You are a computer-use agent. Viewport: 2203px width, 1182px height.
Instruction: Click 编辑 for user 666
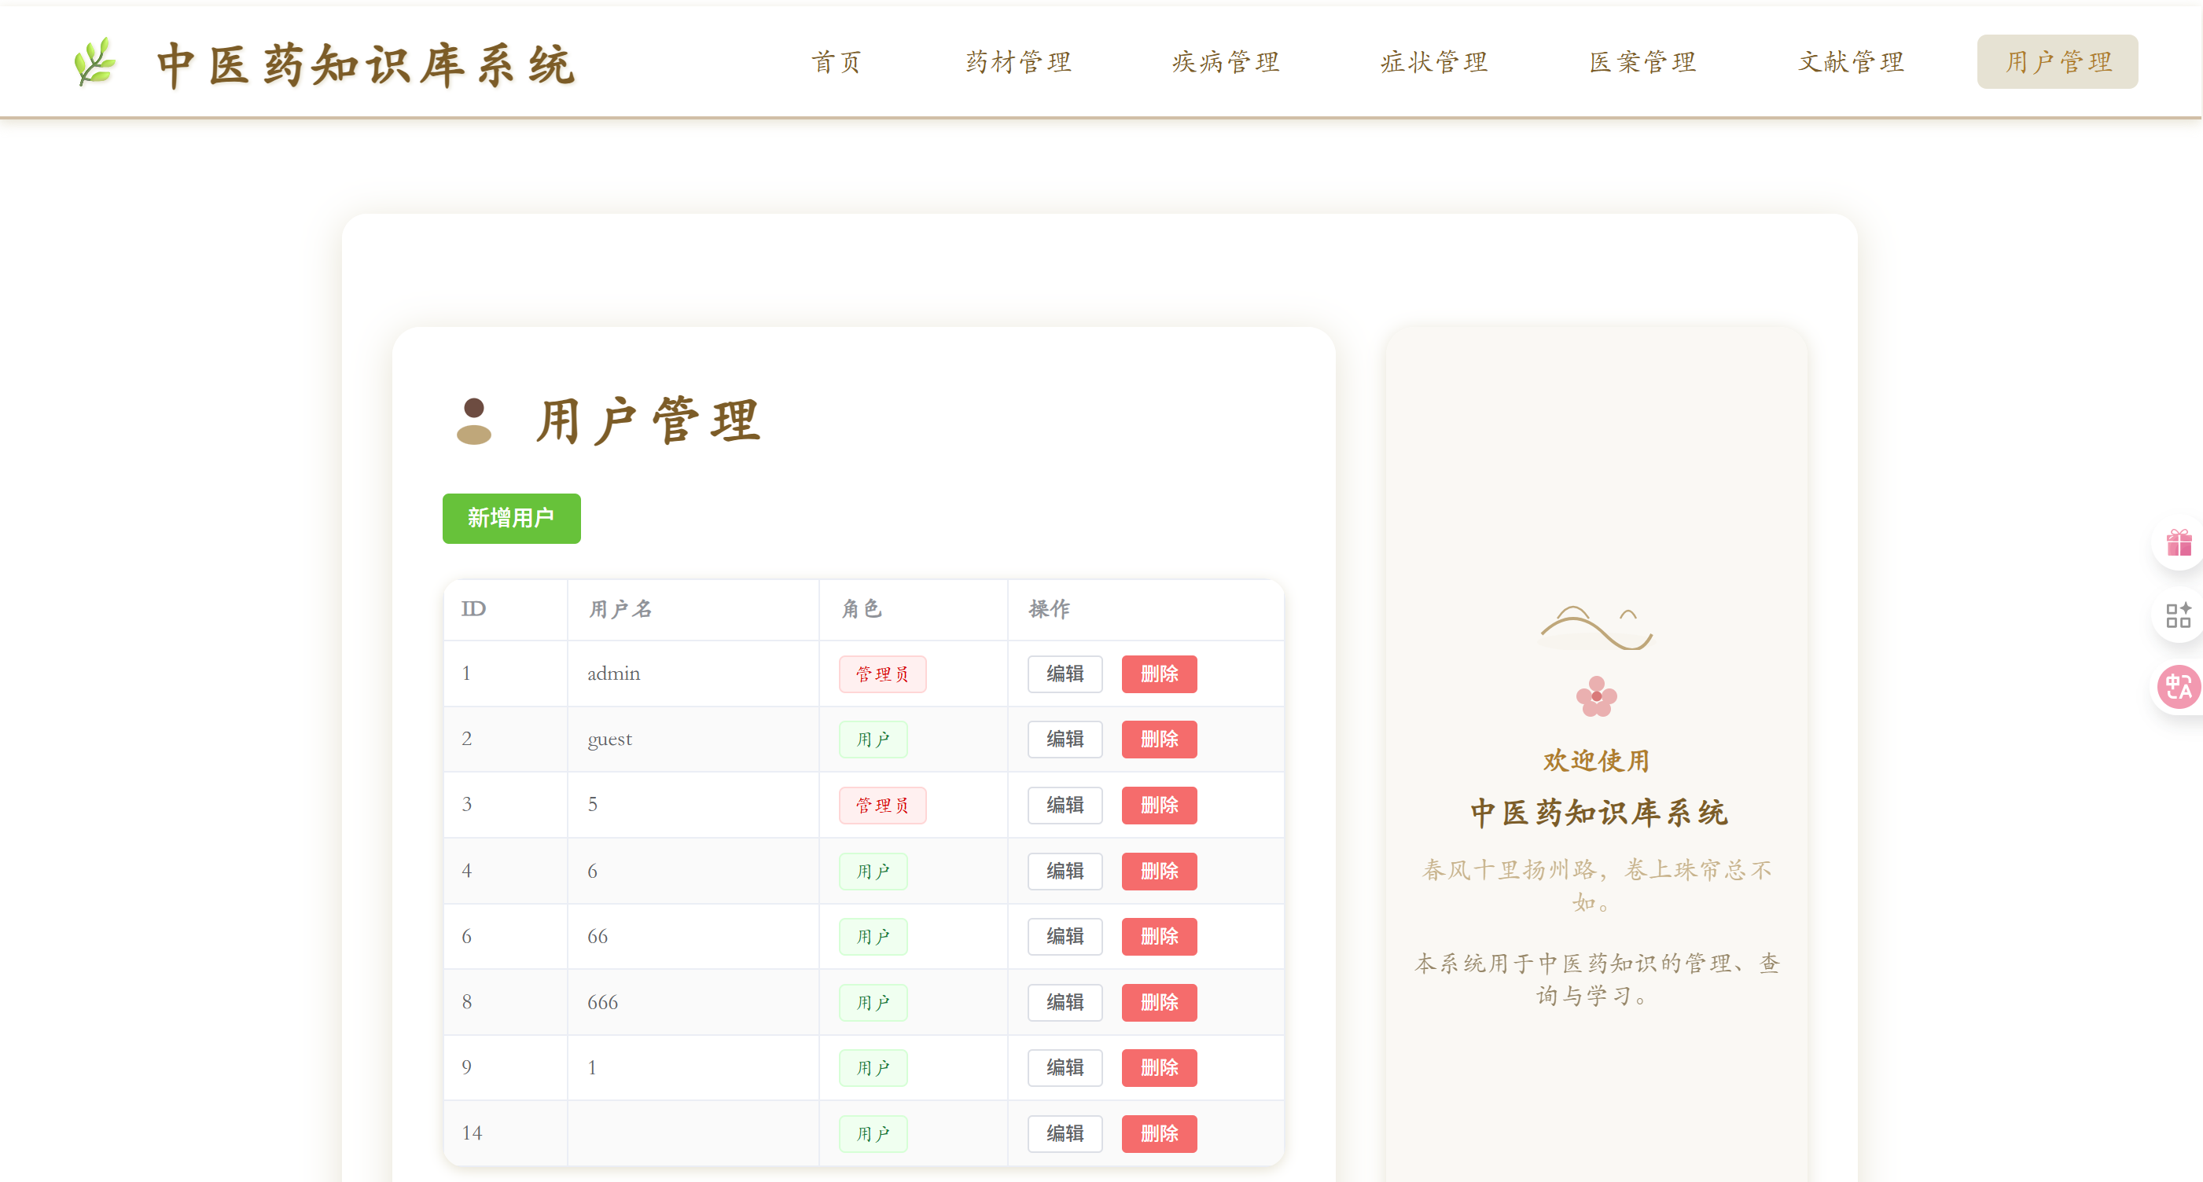[1065, 1002]
